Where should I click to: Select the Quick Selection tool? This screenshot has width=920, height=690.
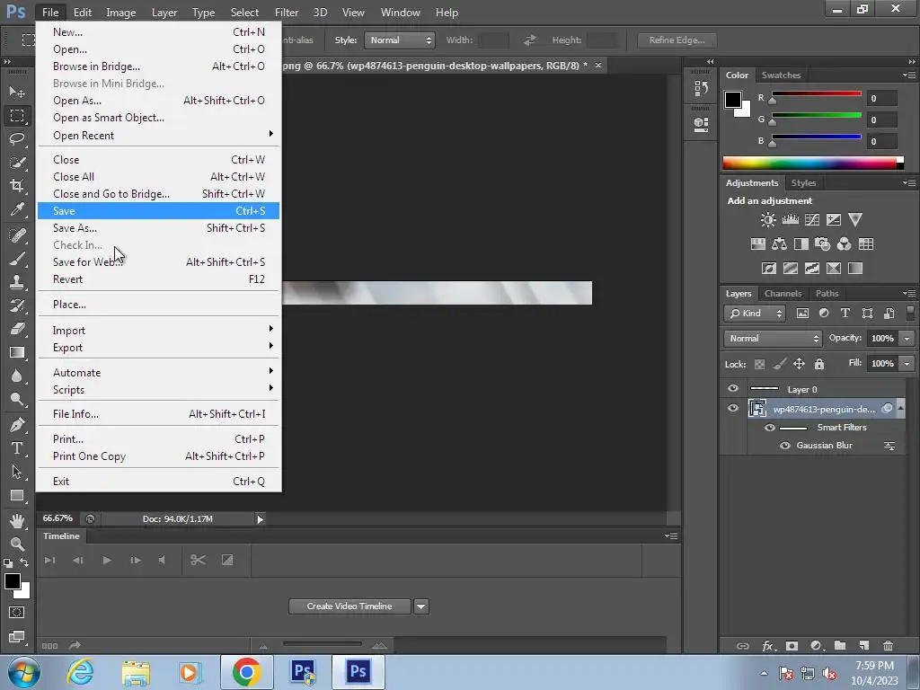pos(17,163)
